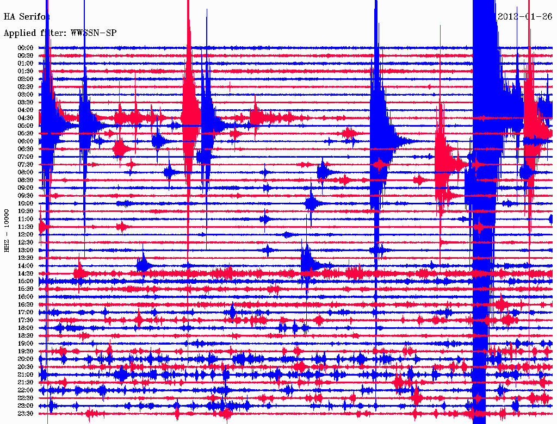Viewport: 557px width, 424px height.
Task: Click the 17:00 time label
Action: [26, 313]
